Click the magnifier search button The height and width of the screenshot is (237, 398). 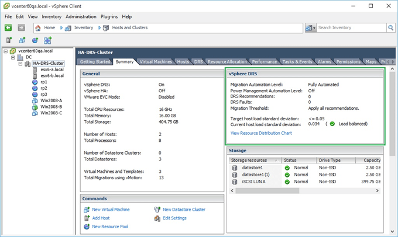[390, 27]
